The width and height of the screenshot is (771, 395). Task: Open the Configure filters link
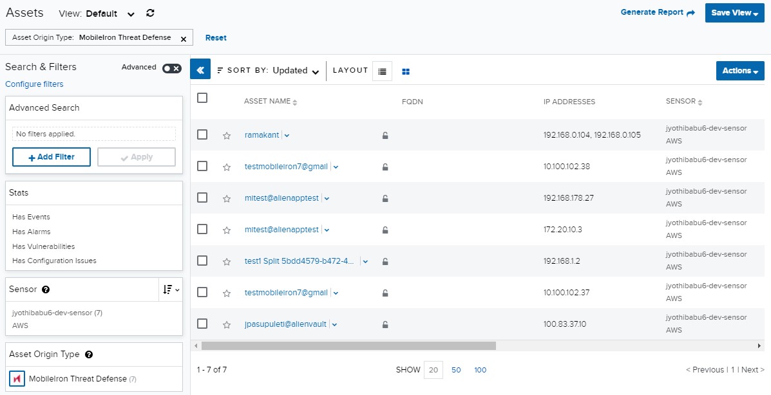34,84
